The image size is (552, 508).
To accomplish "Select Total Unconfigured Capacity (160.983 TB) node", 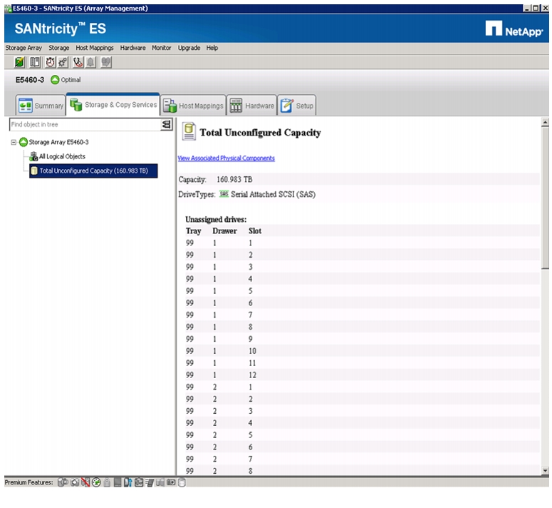I will (x=93, y=171).
